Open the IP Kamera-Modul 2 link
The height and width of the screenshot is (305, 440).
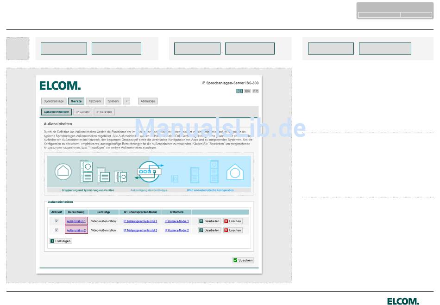pos(176,230)
